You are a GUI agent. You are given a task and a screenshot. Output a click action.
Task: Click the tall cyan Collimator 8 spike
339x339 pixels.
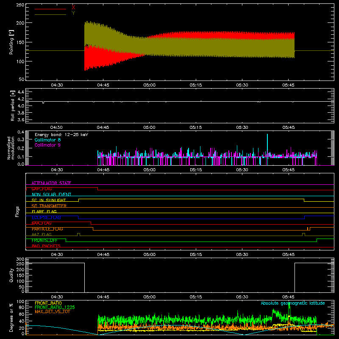[x=267, y=149]
